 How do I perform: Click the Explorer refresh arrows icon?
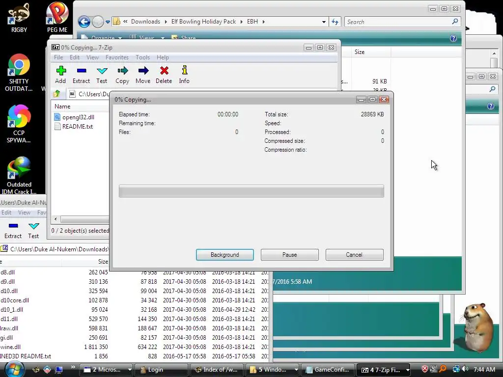pos(335,22)
